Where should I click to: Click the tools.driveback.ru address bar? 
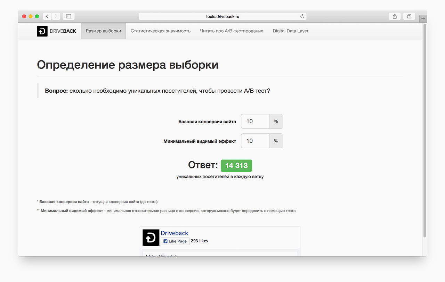pos(222,16)
